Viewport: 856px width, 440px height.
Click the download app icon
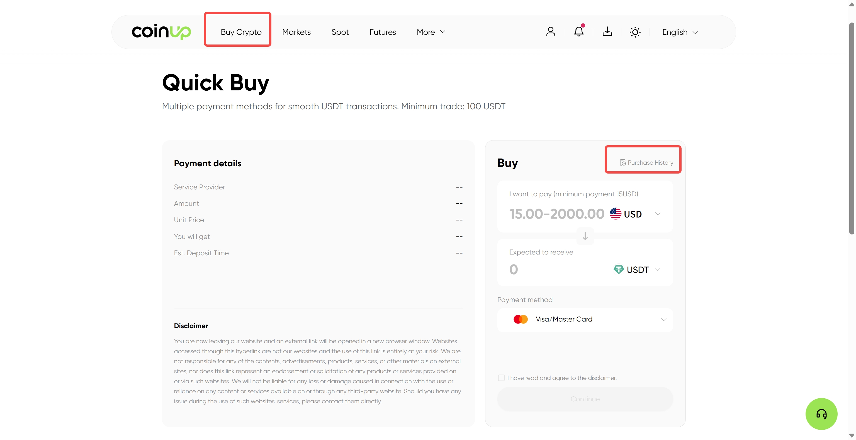[x=607, y=32]
